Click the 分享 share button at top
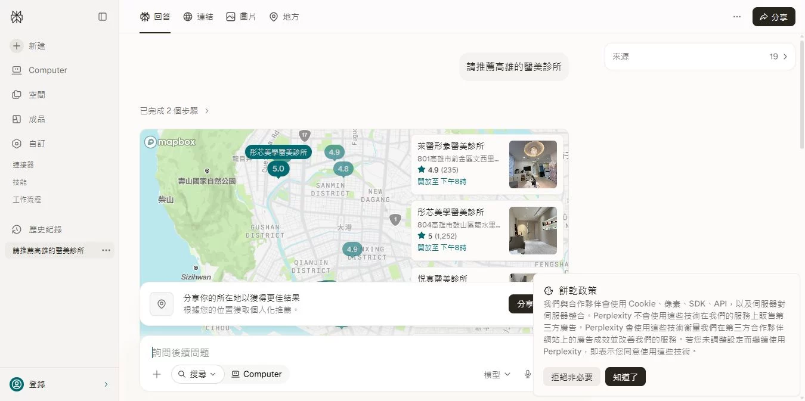This screenshot has height=401, width=805. click(x=773, y=17)
